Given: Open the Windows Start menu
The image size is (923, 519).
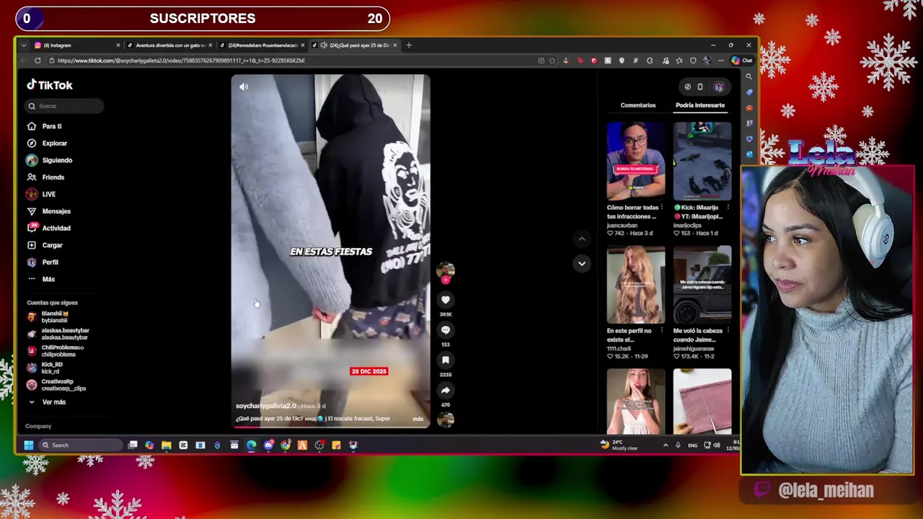Looking at the screenshot, I should coord(29,445).
